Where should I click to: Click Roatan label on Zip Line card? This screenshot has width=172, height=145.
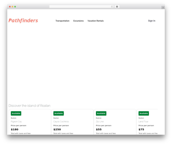coord(99,118)
